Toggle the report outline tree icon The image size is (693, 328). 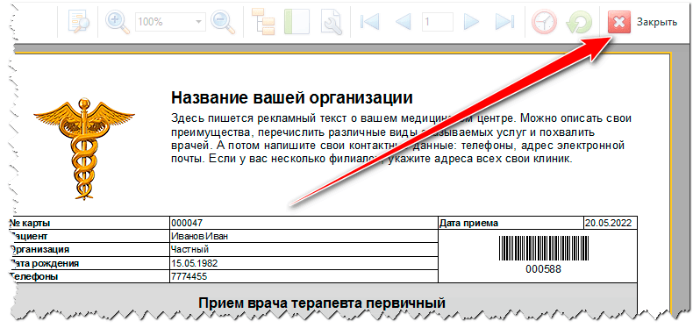click(x=263, y=21)
